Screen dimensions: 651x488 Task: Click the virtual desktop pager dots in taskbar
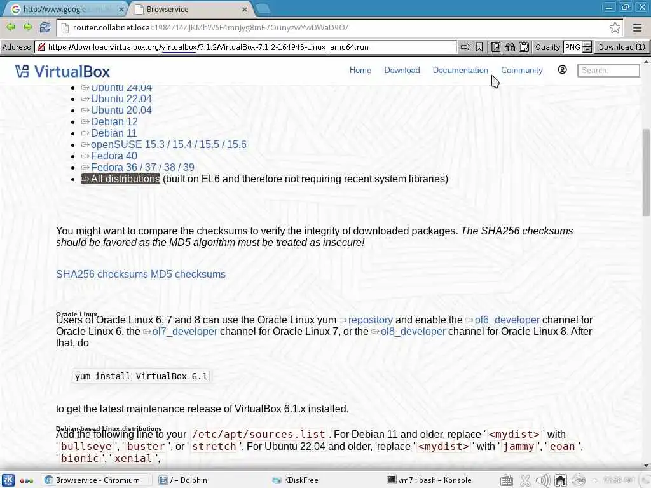[x=27, y=480]
